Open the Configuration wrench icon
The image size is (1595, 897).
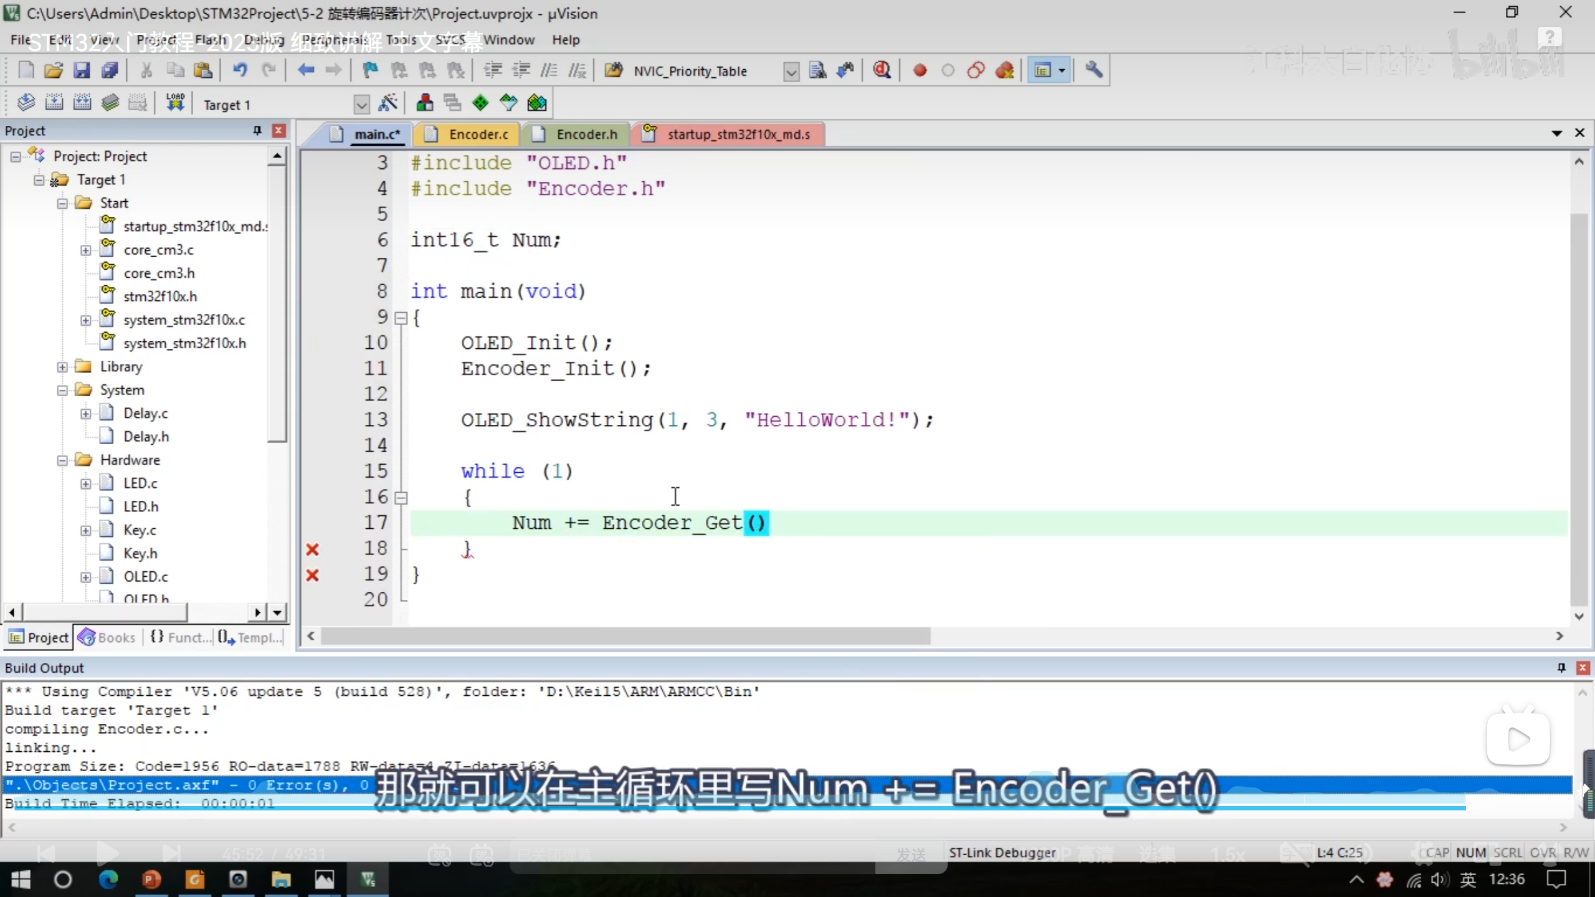[1093, 70]
